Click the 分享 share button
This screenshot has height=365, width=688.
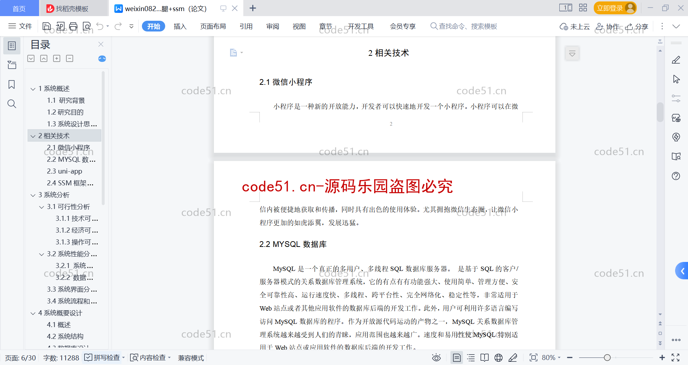(x=637, y=26)
